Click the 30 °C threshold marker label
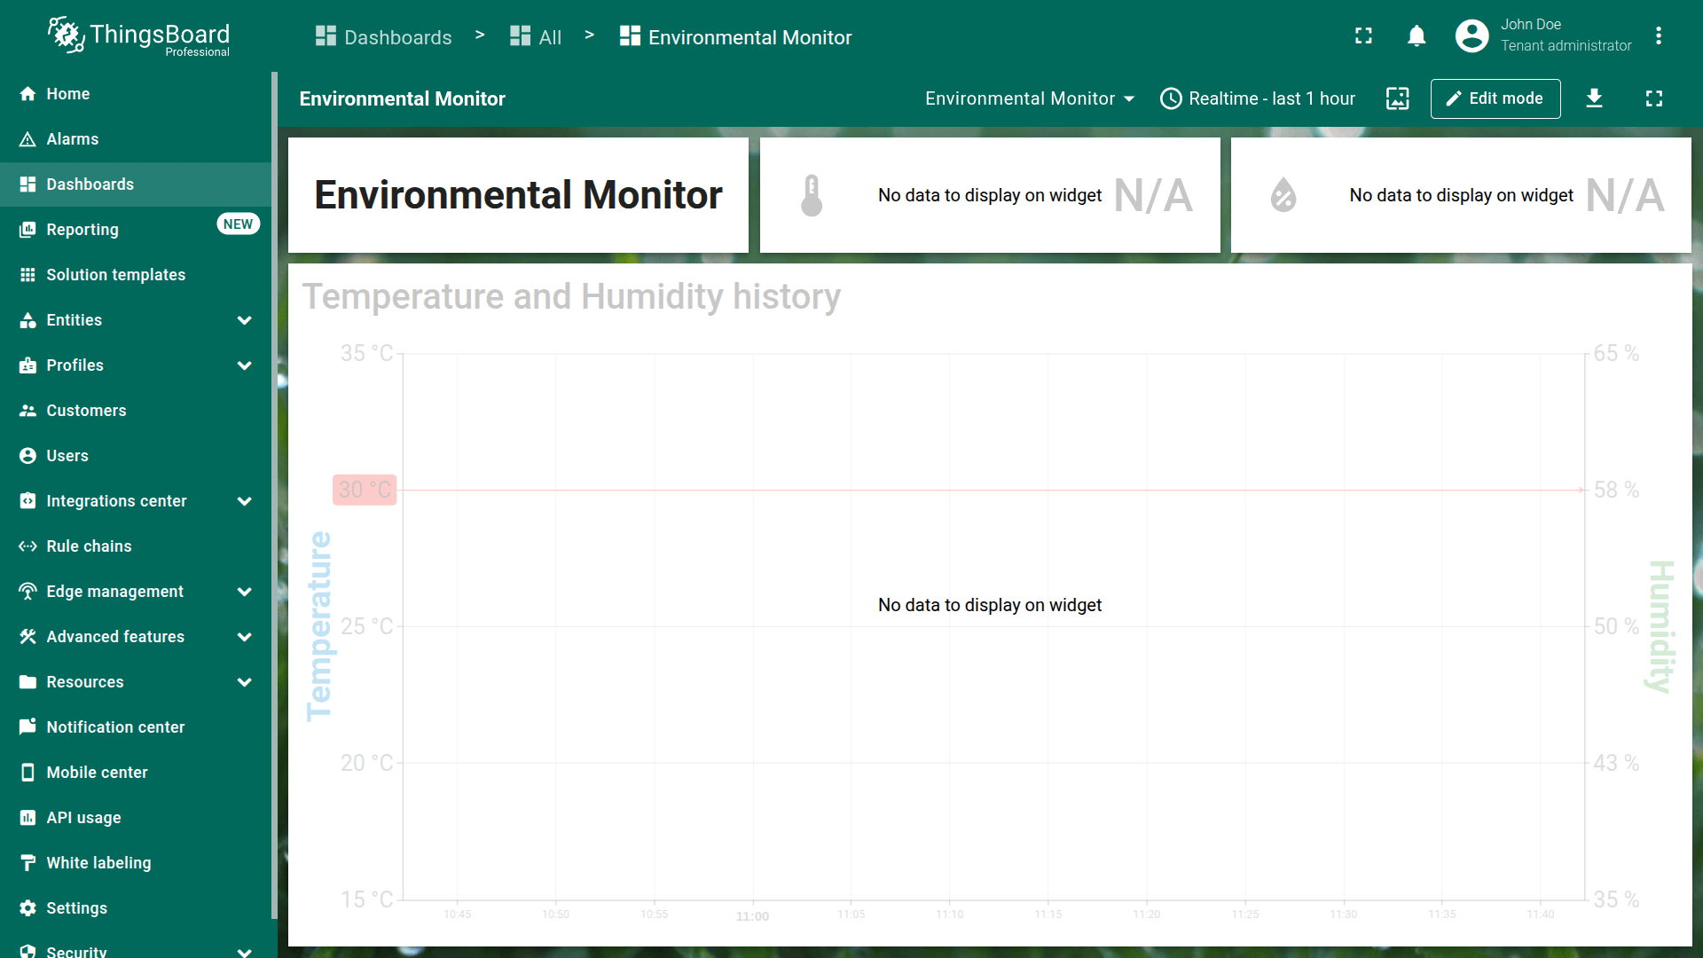1703x958 pixels. pos(364,490)
